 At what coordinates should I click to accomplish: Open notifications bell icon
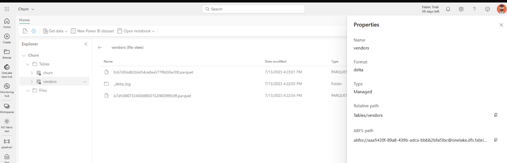click(x=448, y=9)
